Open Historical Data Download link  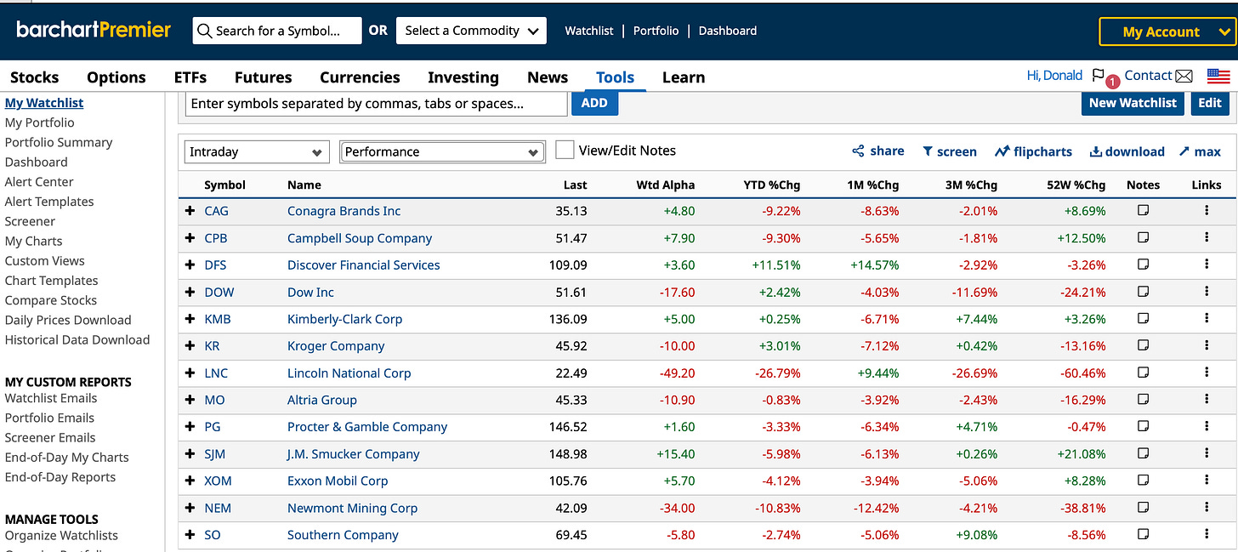pyautogui.click(x=77, y=339)
